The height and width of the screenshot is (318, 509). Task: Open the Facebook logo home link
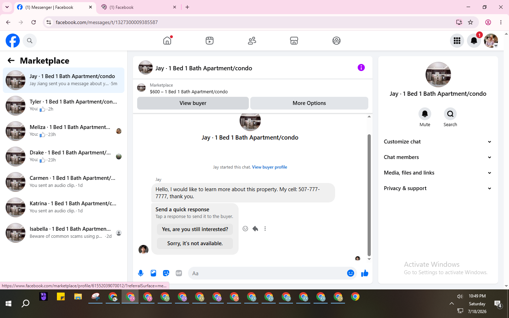(13, 41)
